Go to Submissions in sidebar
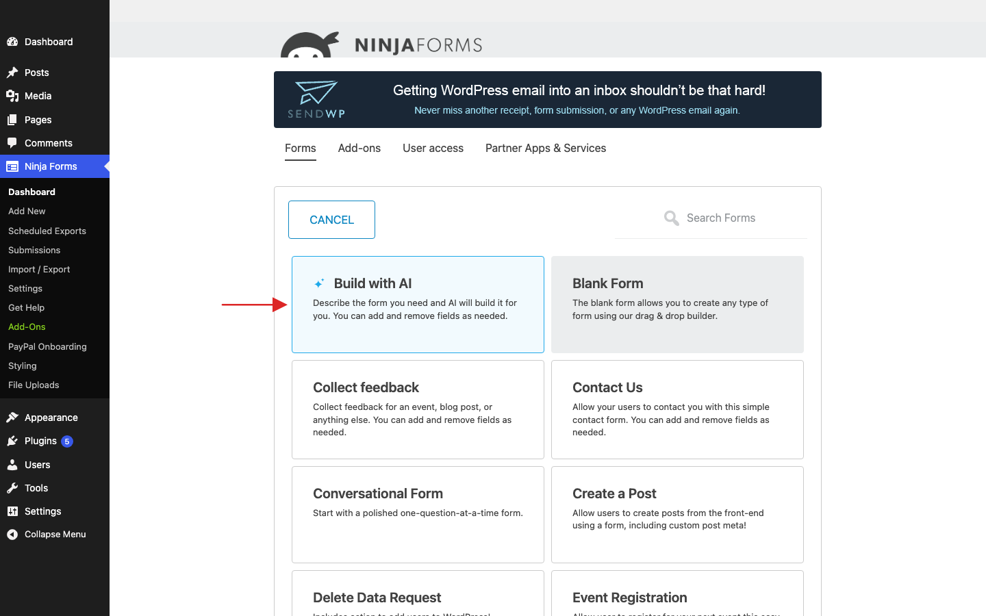The width and height of the screenshot is (986, 616). (34, 250)
